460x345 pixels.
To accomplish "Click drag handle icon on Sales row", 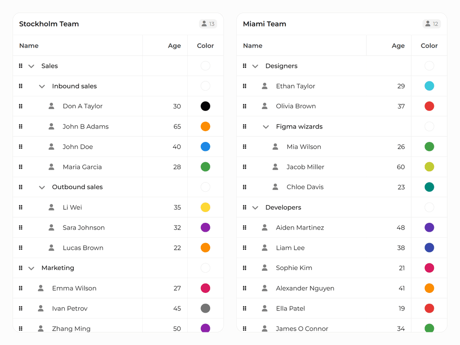I will tap(21, 66).
